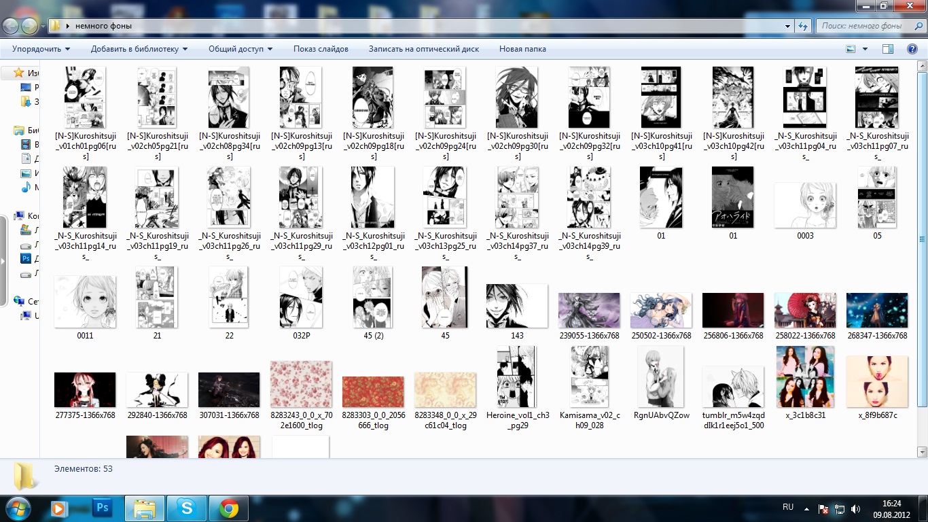Open the view options dropdown arrow
Screen dimensions: 928x522
click(865, 49)
